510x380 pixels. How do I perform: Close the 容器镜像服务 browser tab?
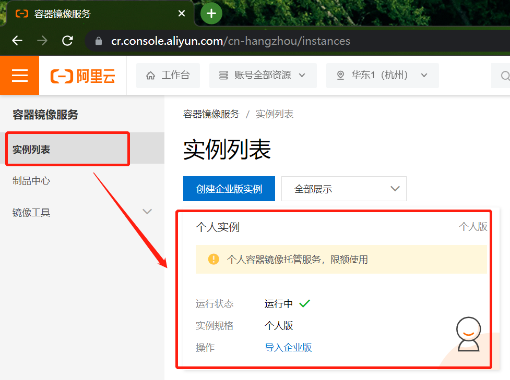click(182, 14)
